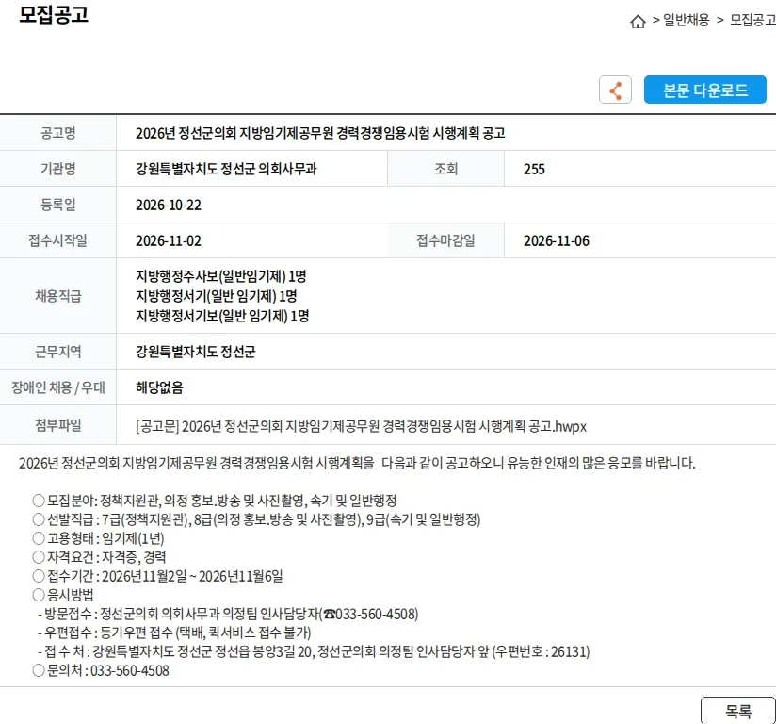Select the 방문접수 line with phone number

click(228, 614)
